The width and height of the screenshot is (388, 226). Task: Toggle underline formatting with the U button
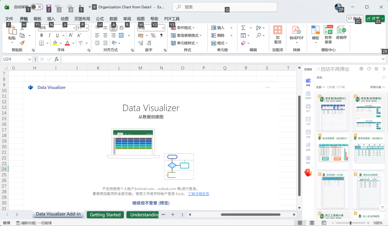[x=57, y=36]
